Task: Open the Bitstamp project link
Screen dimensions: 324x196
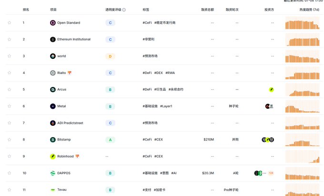Action: pyautogui.click(x=64, y=140)
